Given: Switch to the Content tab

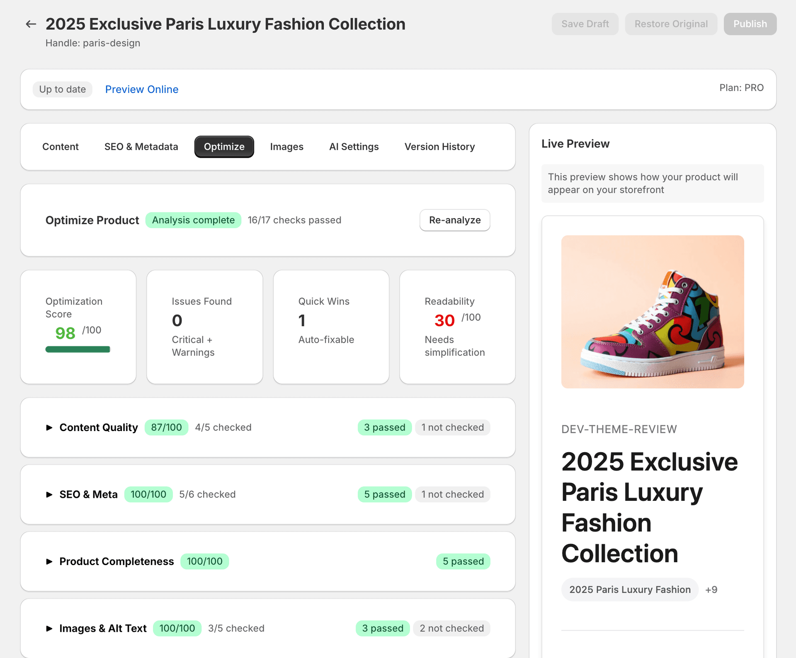Looking at the screenshot, I should (60, 146).
